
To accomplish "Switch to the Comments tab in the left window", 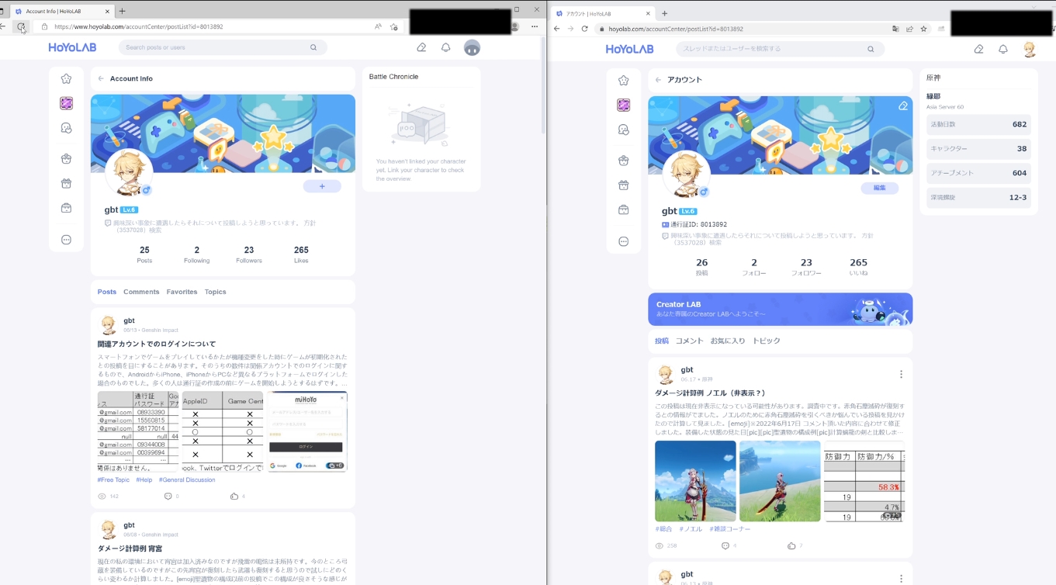I will coord(141,292).
